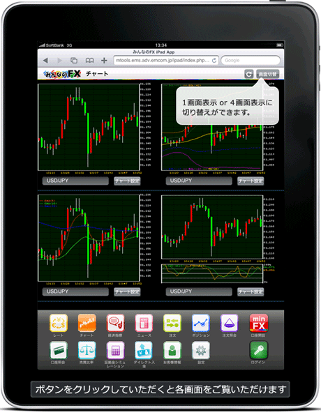Open USD/JPY pair selector under top-right chart

[x=199, y=181]
